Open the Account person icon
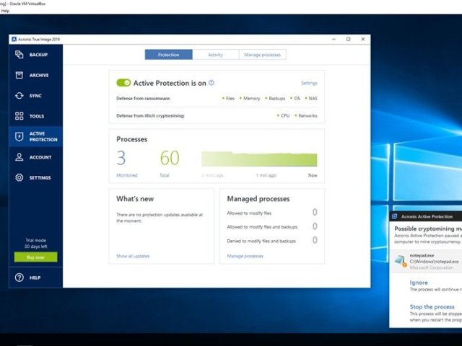This screenshot has height=346, width=462. coord(19,157)
